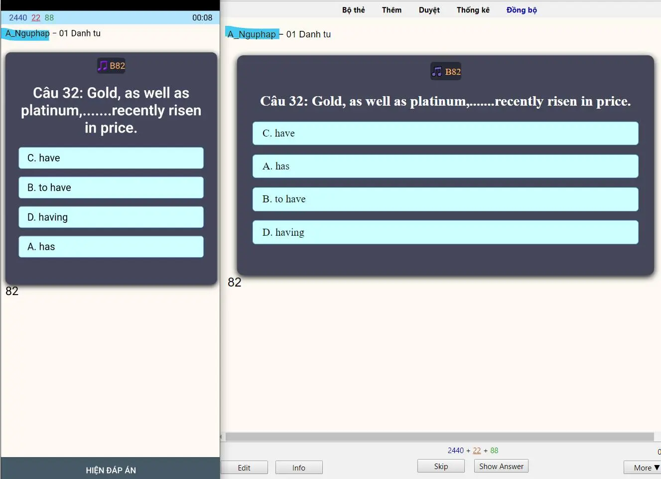This screenshot has height=479, width=661.
Task: Click Đồng bộ to sync
Action: [522, 10]
